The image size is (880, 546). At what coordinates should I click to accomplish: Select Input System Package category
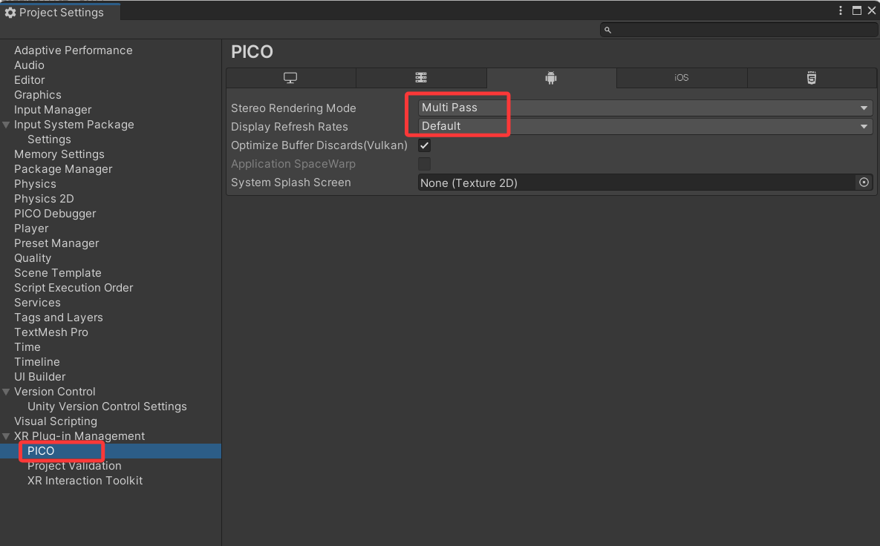(74, 125)
